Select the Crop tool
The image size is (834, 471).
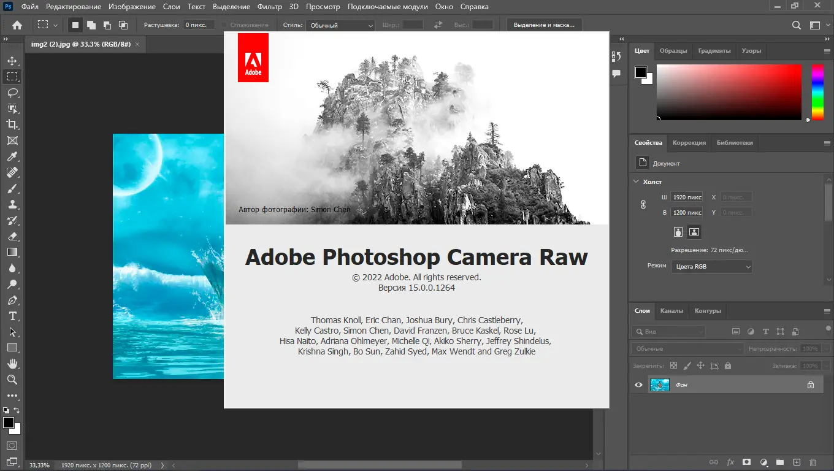[x=12, y=124]
